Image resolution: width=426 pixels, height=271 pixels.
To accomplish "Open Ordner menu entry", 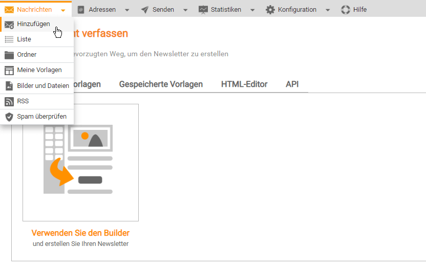I will (27, 55).
